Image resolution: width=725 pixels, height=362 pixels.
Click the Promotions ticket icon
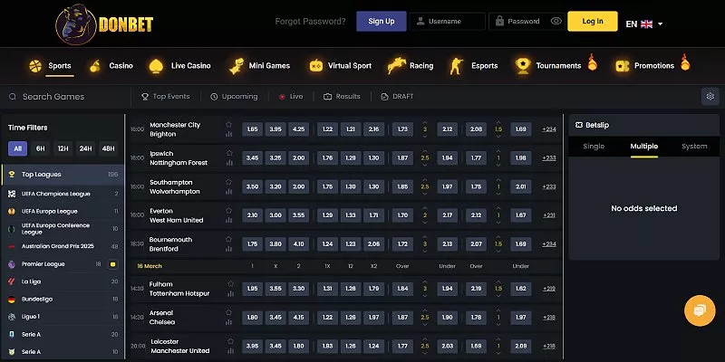(x=623, y=66)
